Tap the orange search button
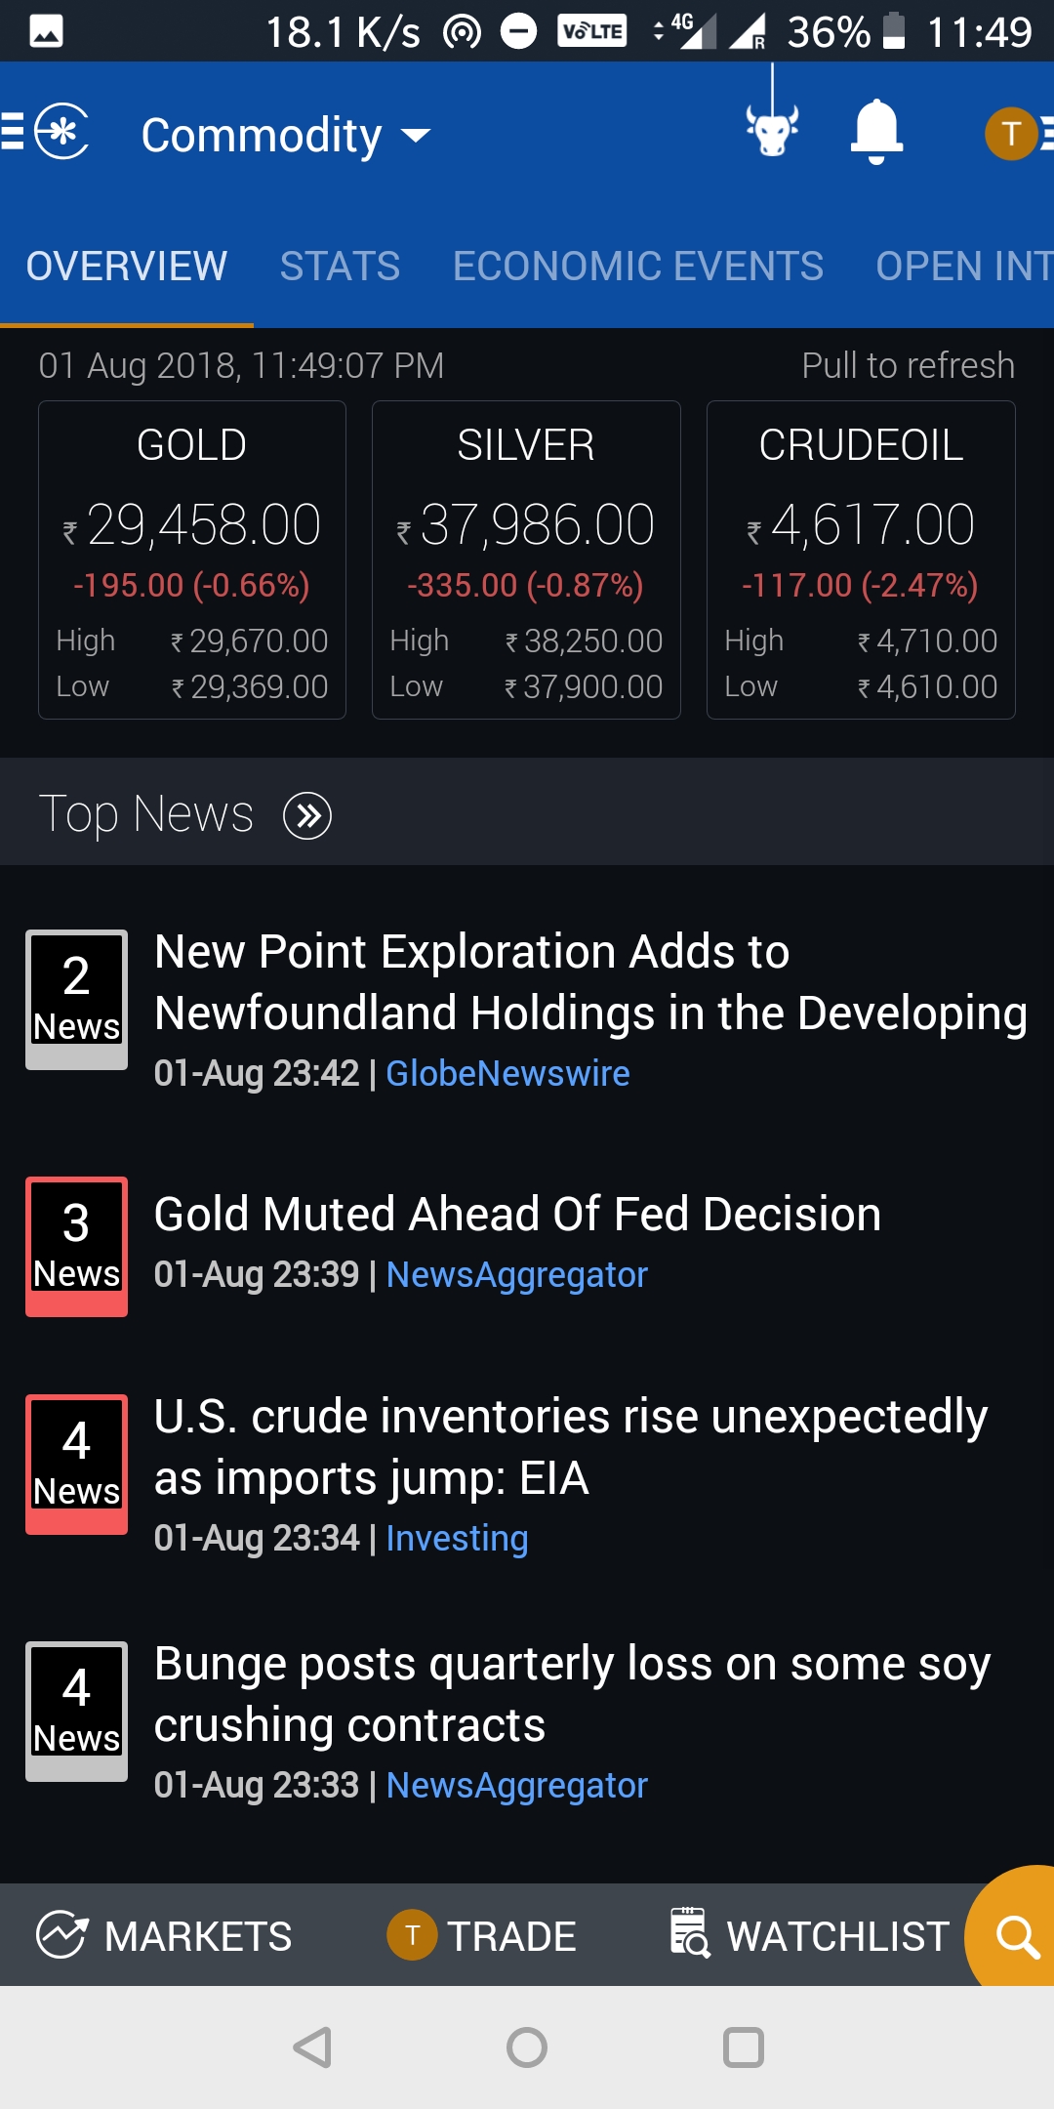 coord(1016,1936)
